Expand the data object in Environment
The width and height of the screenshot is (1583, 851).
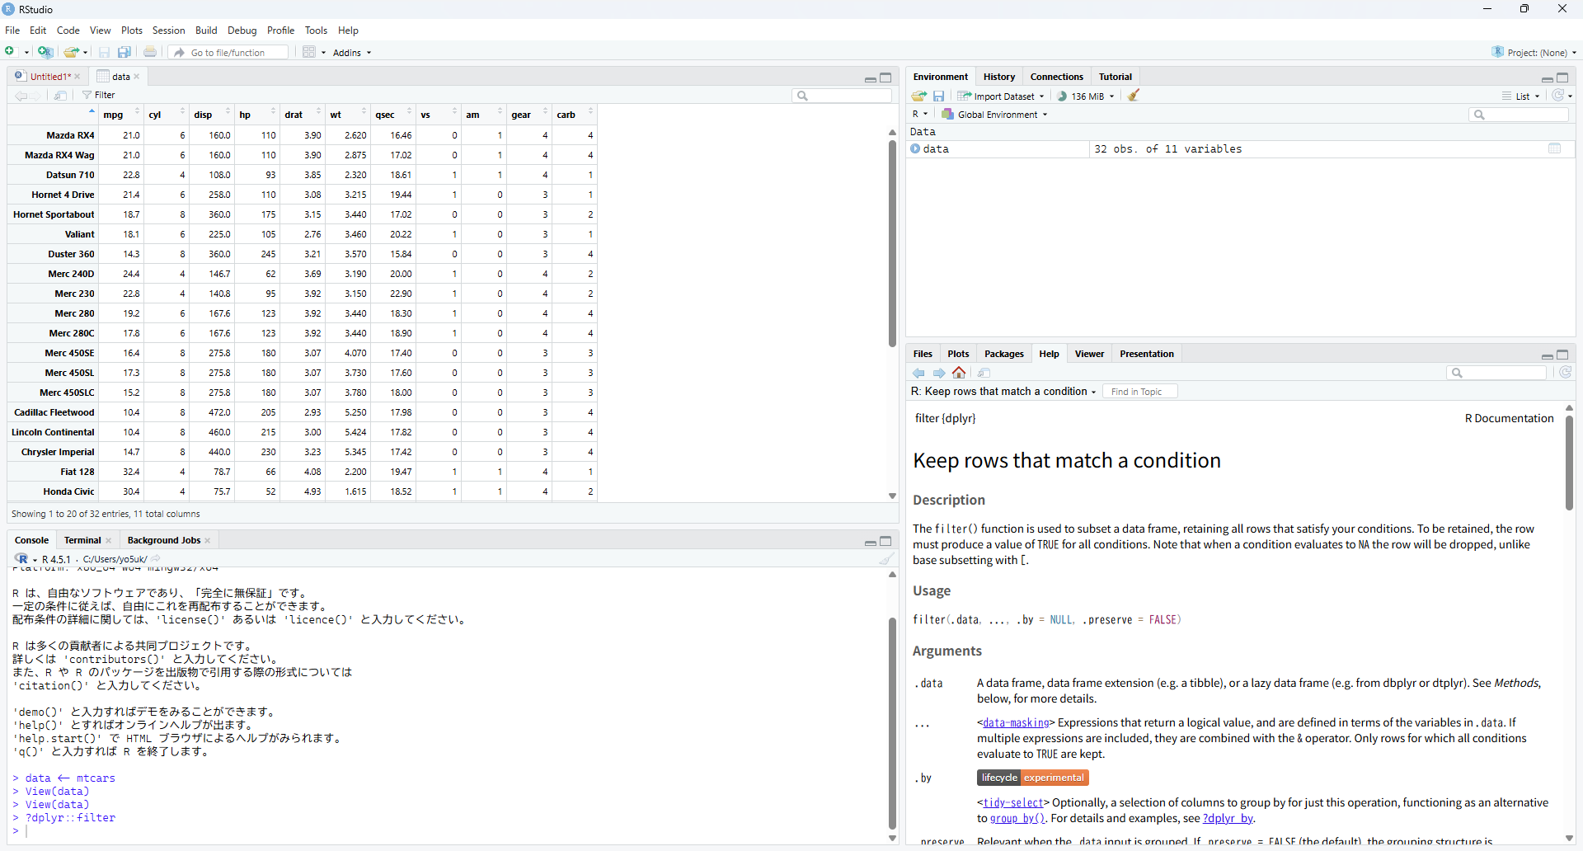tap(915, 149)
